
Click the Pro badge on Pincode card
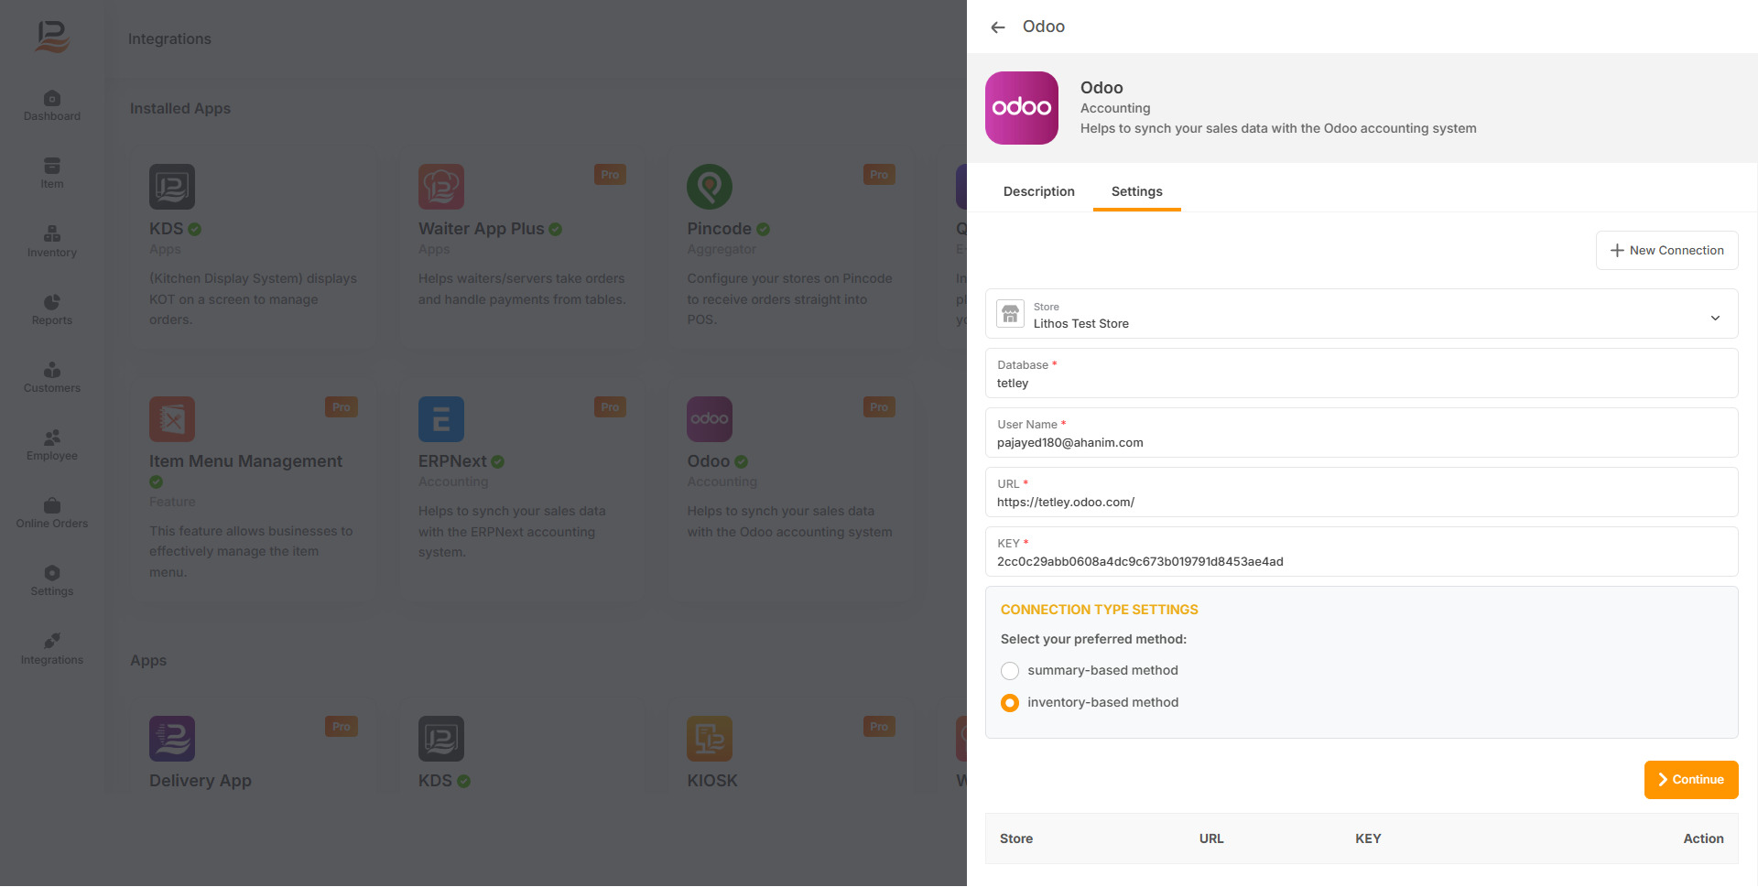point(879,175)
